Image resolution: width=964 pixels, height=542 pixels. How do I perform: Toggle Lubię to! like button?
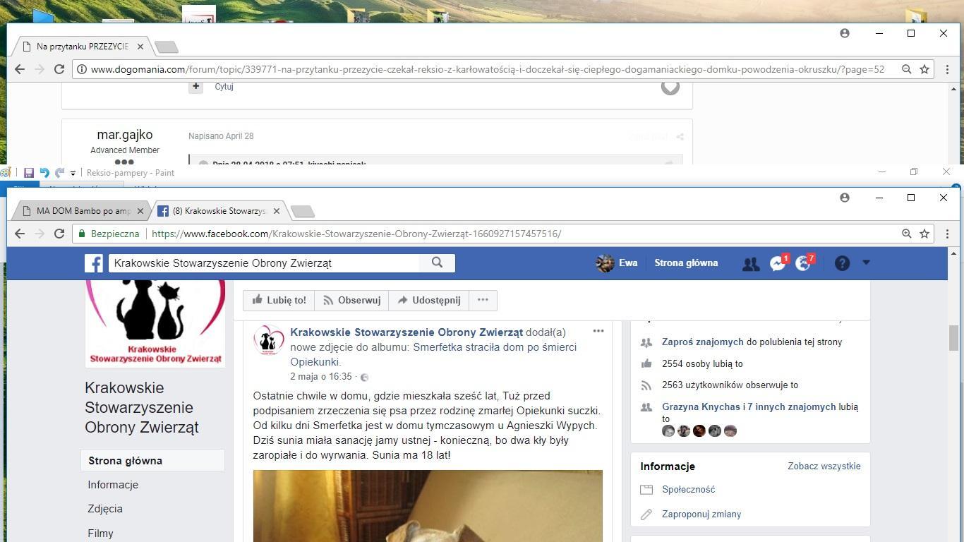[279, 300]
